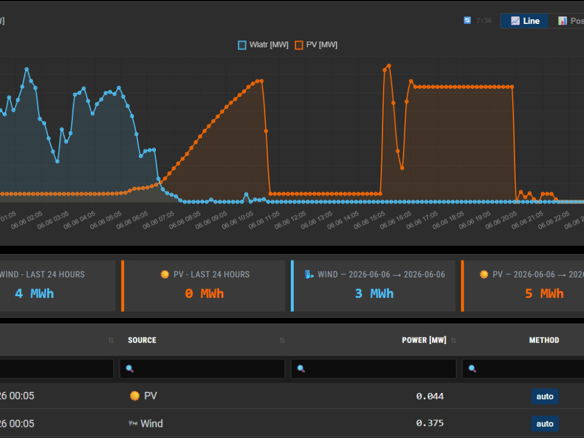Click the refresh icon beside 7:36

467,20
